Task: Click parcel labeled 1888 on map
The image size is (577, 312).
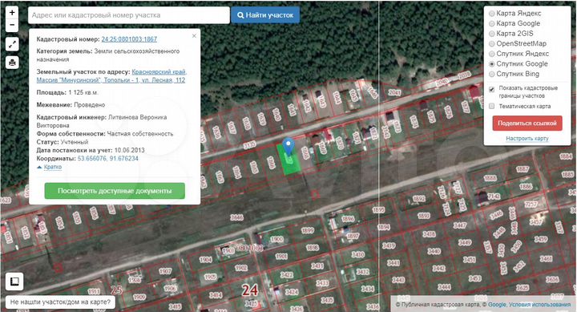Action: point(490,178)
